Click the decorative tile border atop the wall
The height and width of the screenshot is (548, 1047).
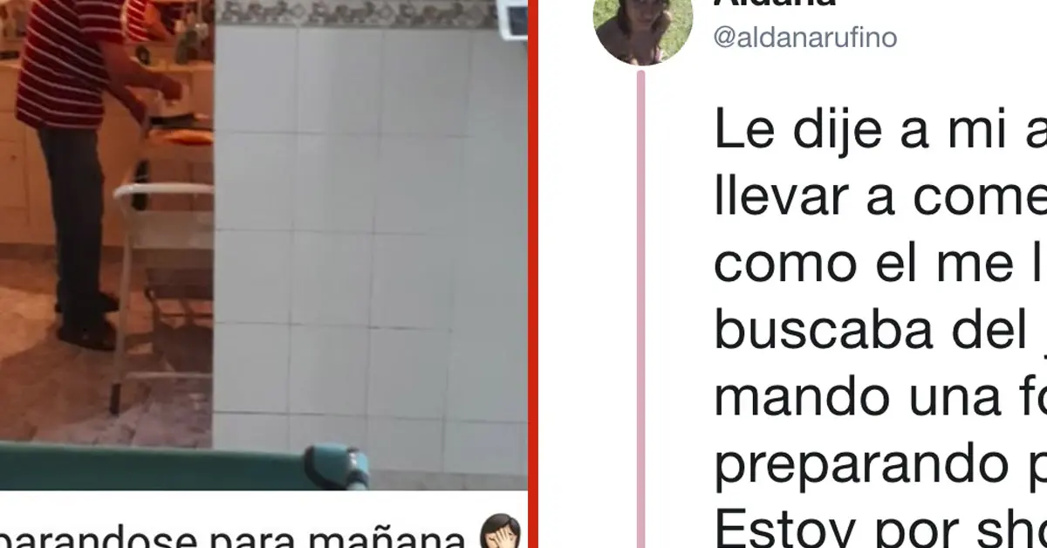[358, 12]
